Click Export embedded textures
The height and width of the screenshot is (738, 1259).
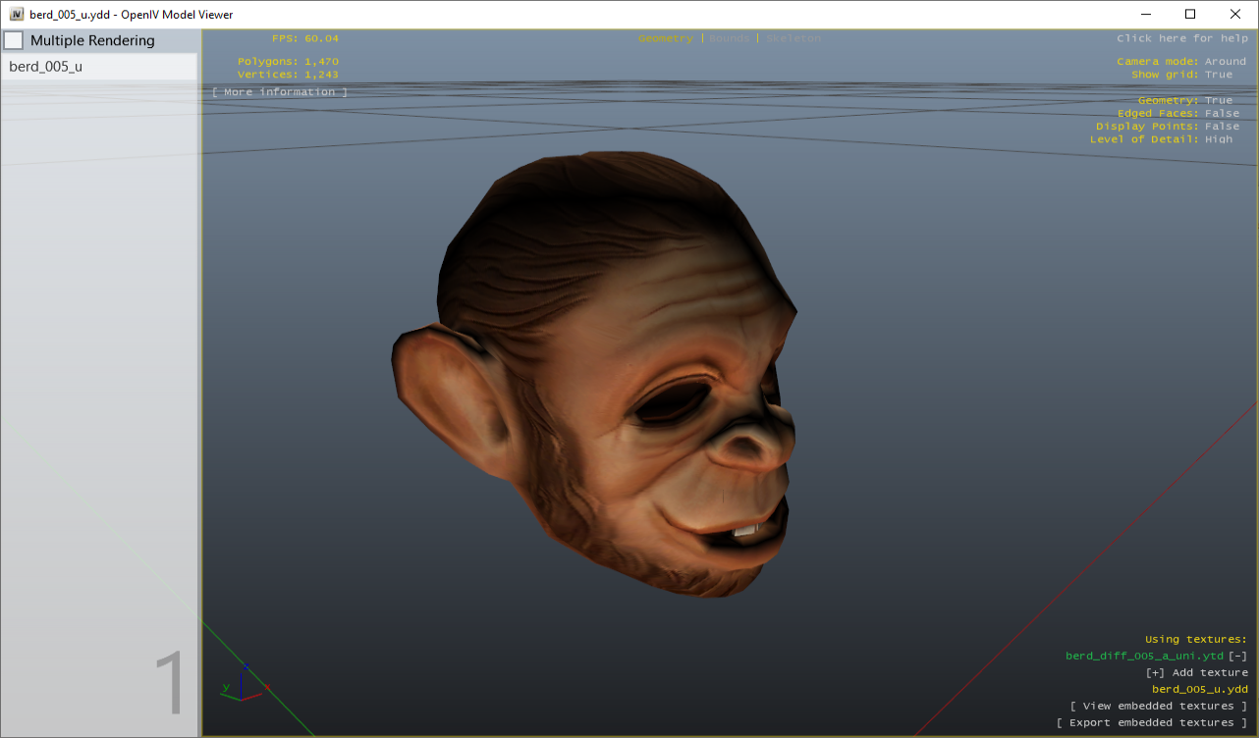tap(1151, 723)
